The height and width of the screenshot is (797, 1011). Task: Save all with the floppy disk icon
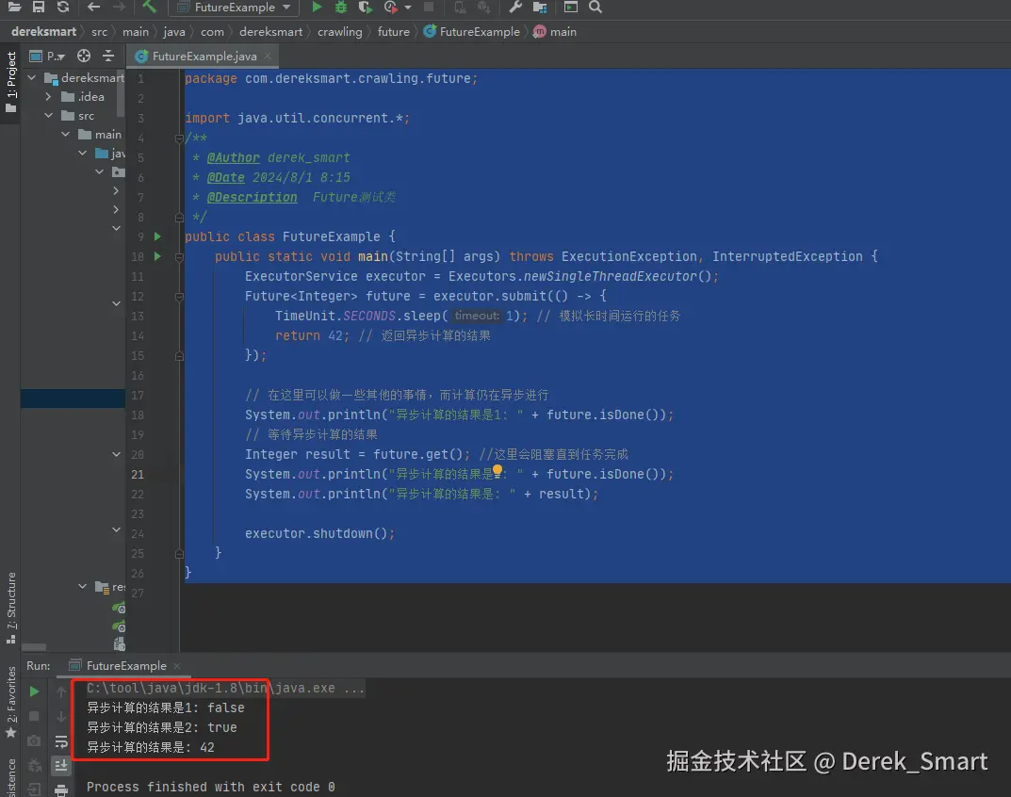click(x=38, y=8)
